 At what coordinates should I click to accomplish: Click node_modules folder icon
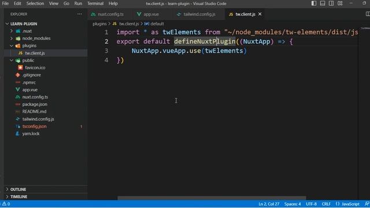pos(18,38)
